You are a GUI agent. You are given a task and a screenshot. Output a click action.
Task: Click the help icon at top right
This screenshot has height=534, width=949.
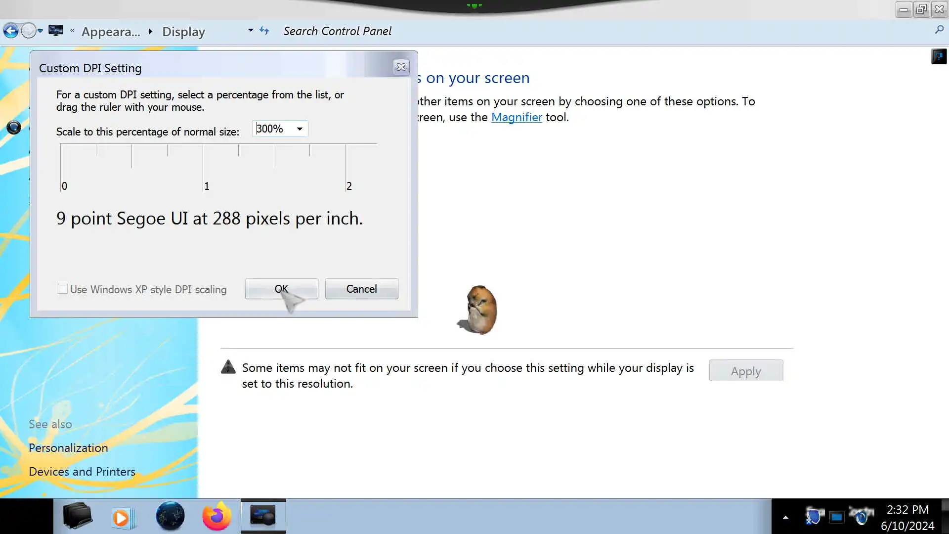click(939, 56)
